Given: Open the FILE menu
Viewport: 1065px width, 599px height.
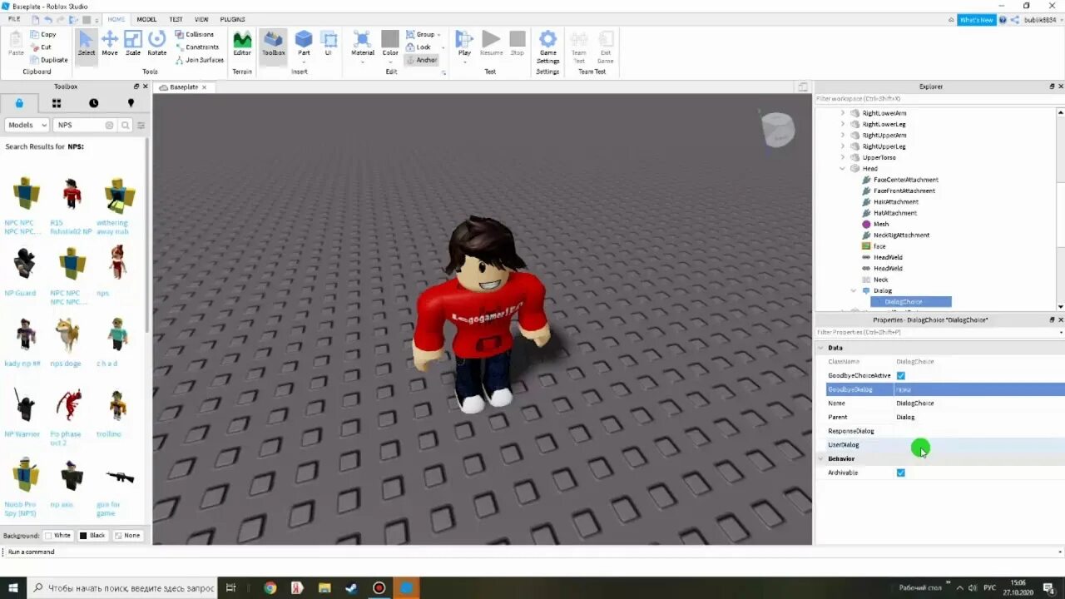Looking at the screenshot, I should [x=14, y=19].
